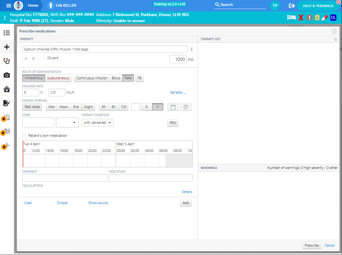The height and width of the screenshot is (255, 342).
Task: Select the Mor dosing time
Action: [x=52, y=107]
